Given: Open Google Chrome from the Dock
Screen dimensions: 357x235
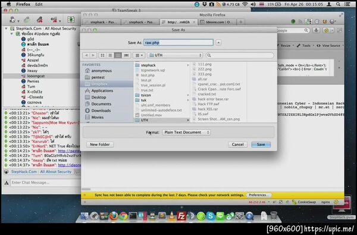Looking at the screenshot, I should (123, 216).
